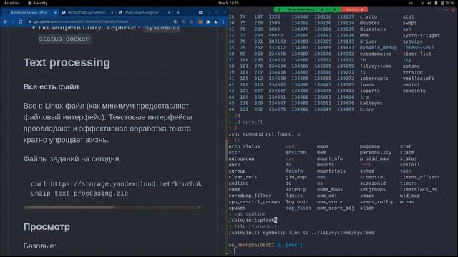Click 'cpu_resctrl_groups' in terminal listing
This screenshot has height=257, width=458.
click(254, 201)
